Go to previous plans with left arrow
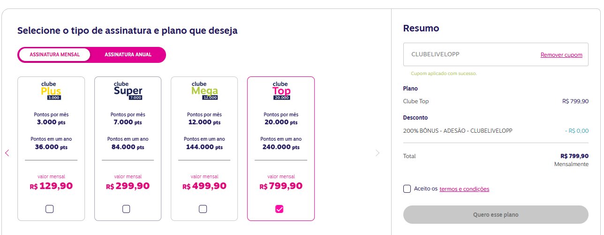604x235 pixels. (x=7, y=153)
